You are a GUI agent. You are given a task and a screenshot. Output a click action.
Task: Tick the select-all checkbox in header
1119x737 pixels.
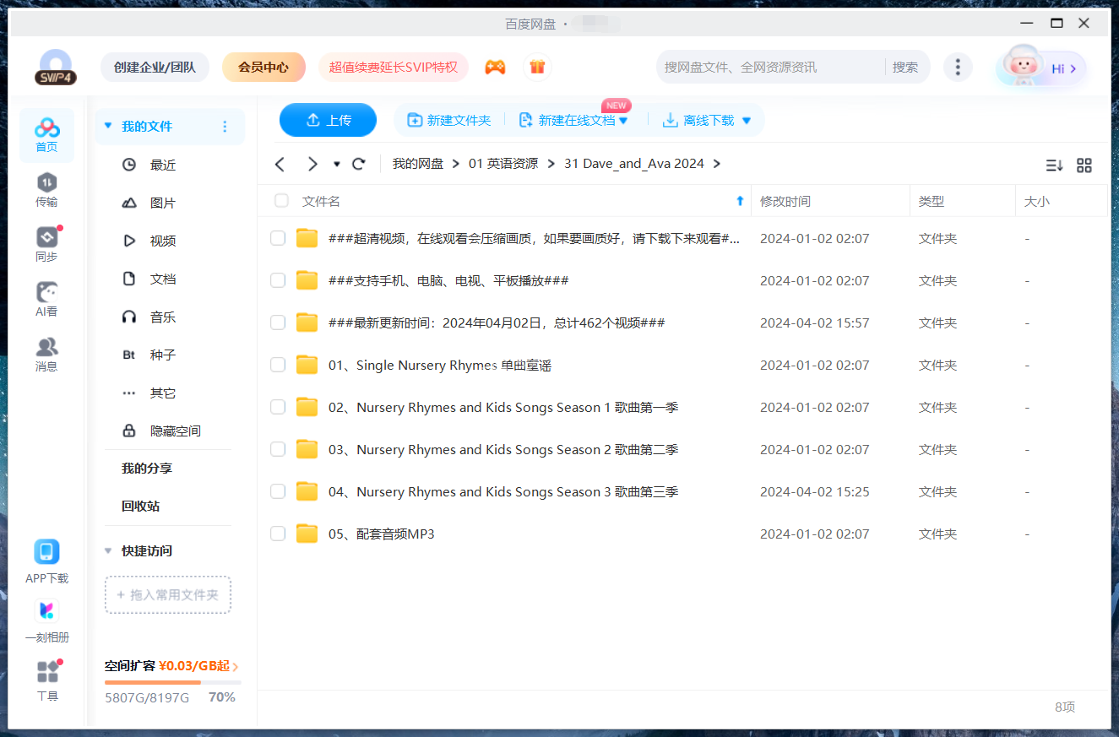[281, 201]
